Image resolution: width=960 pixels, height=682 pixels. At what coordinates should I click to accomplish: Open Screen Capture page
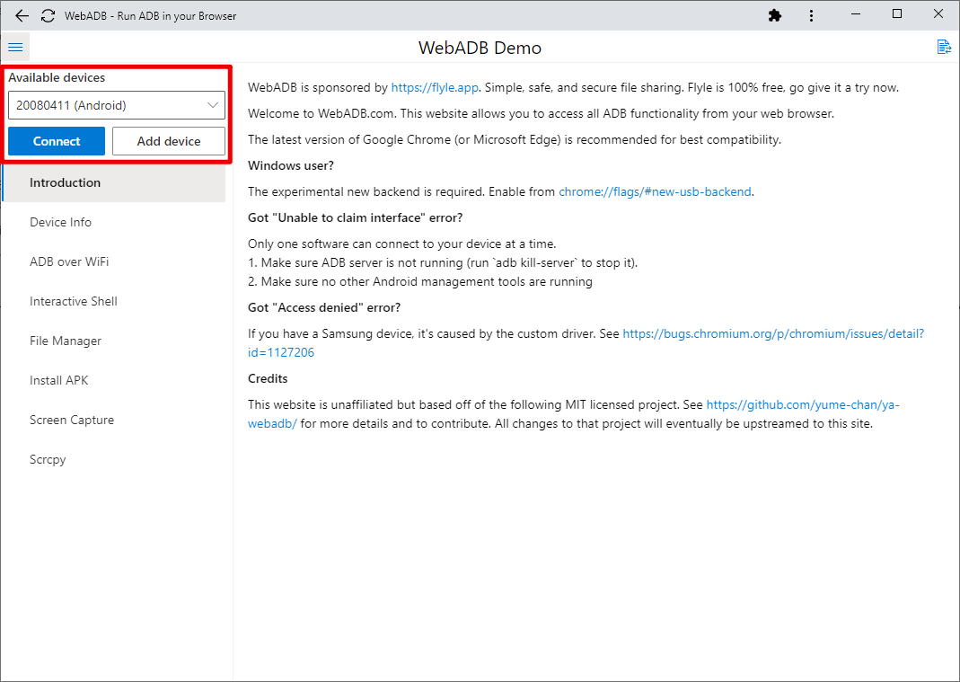click(x=72, y=420)
